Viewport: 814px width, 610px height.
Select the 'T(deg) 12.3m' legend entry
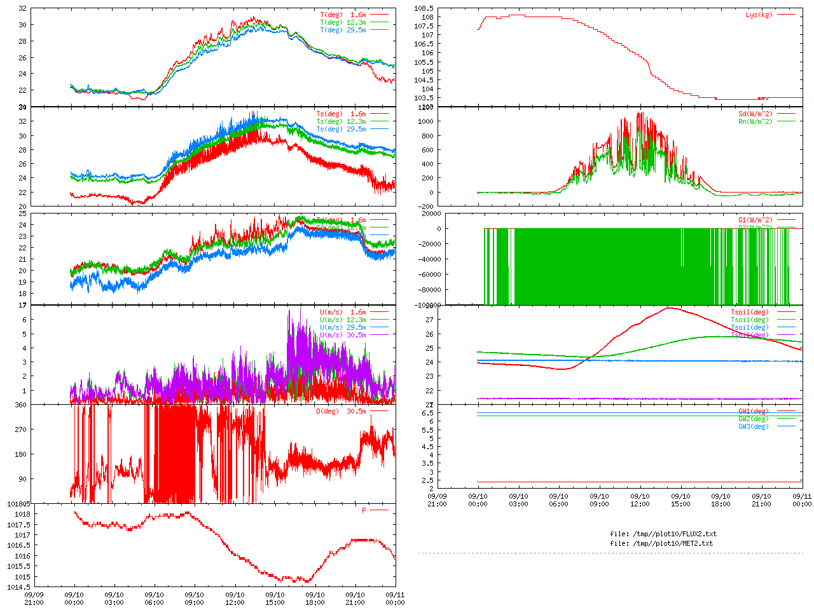(x=343, y=22)
